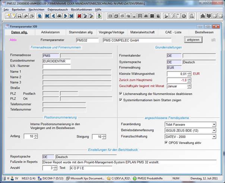The width and height of the screenshot is (225, 183).
Task: Jump to first record with toolbar arrow
Action: 47,16
